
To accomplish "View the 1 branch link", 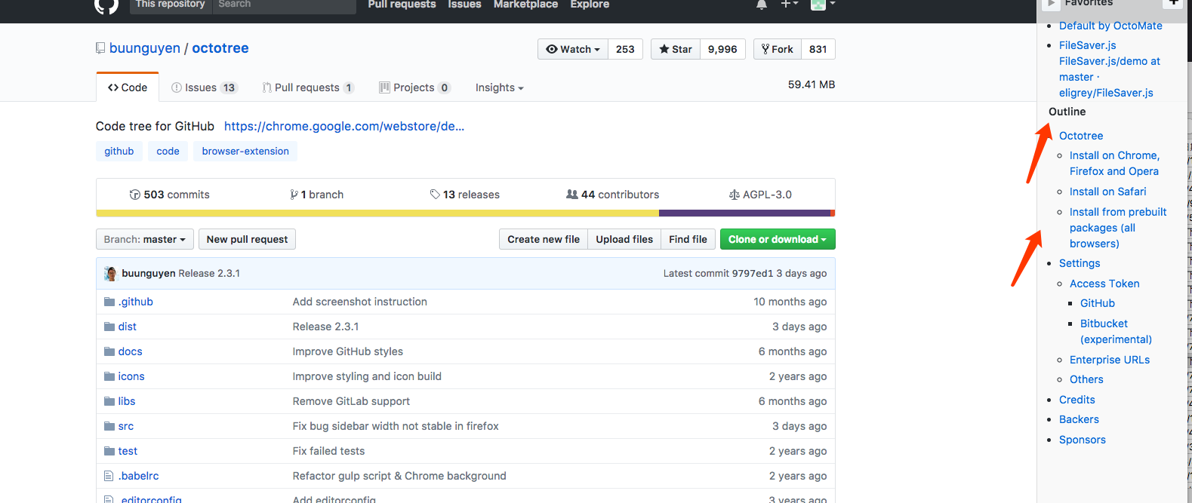I will pyautogui.click(x=316, y=195).
